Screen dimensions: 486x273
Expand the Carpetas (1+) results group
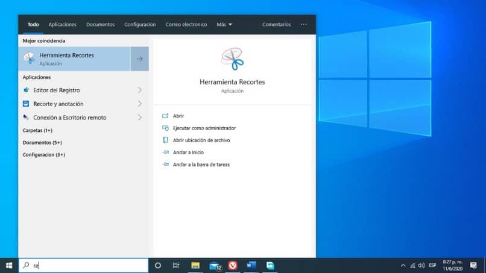[37, 130]
